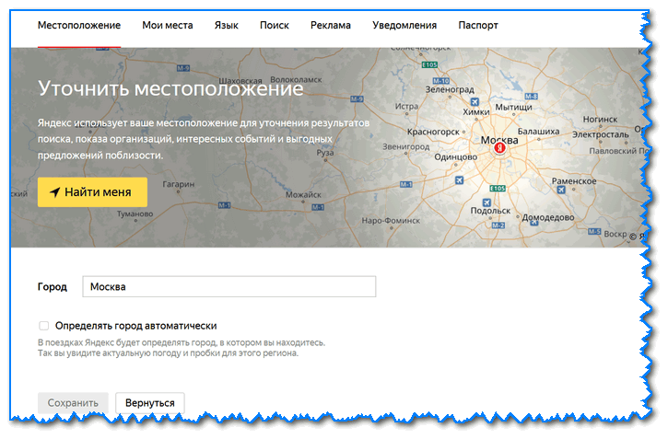The image size is (668, 439).
Task: Click the Можайск label on the map
Action: [303, 195]
